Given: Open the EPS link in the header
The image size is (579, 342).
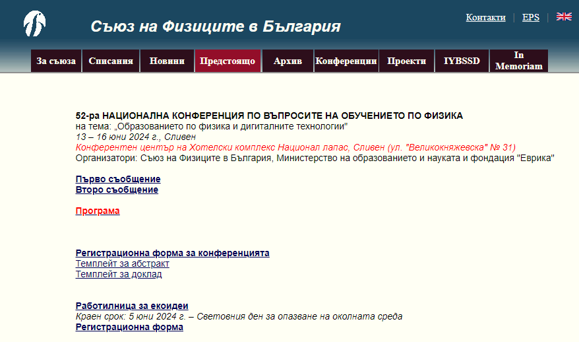Looking at the screenshot, I should pos(531,17).
